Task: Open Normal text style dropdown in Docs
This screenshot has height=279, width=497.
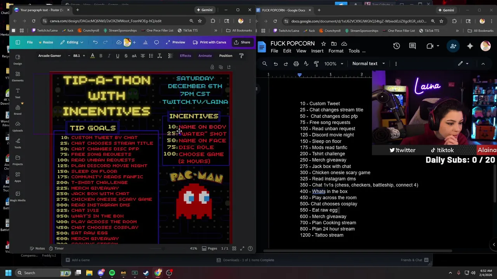Action: (368, 64)
